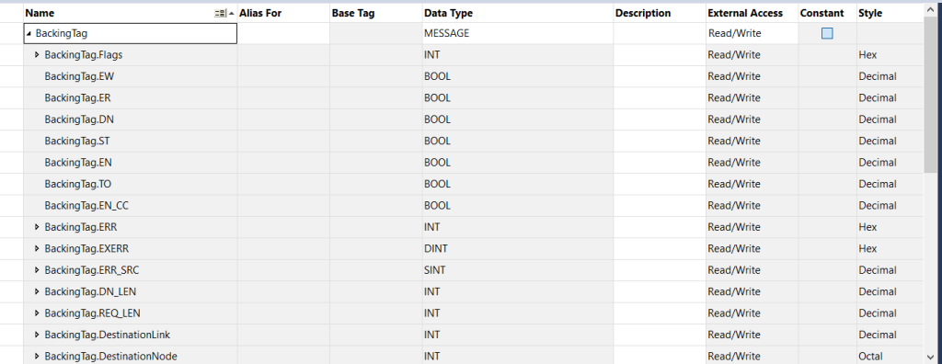The width and height of the screenshot is (942, 364).
Task: Expand BackingTag.DestinationLink member
Action: [37, 335]
